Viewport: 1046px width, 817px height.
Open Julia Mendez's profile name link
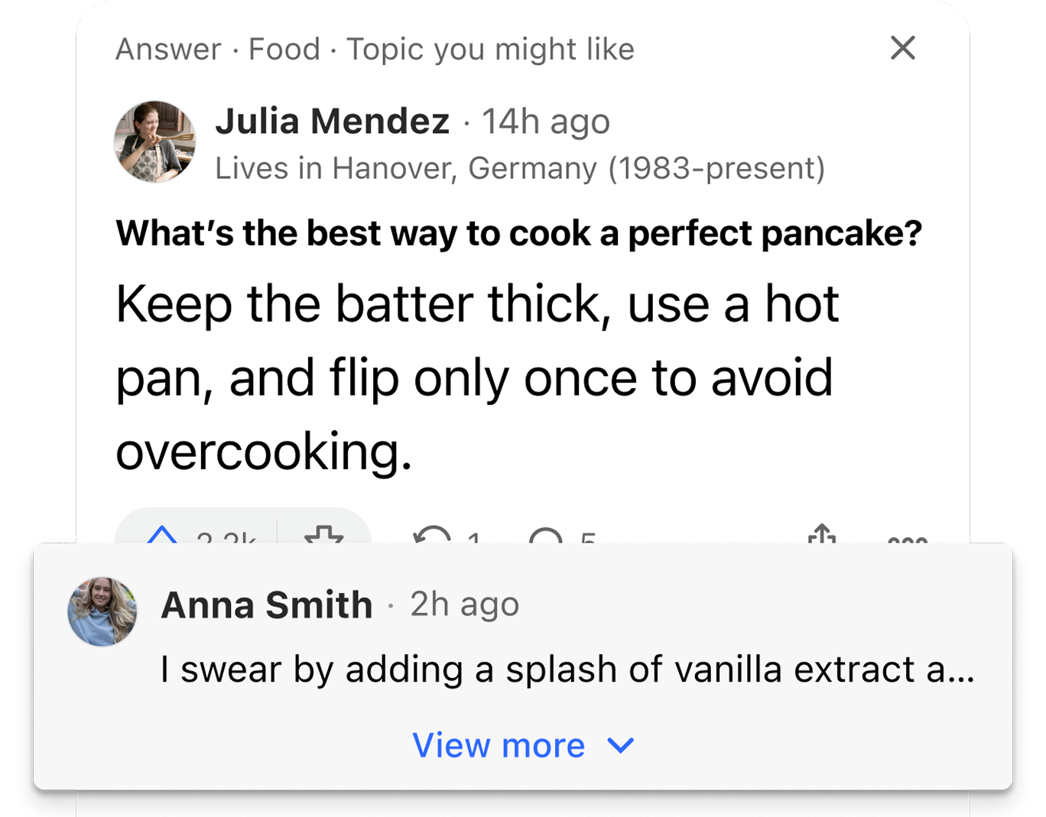333,121
